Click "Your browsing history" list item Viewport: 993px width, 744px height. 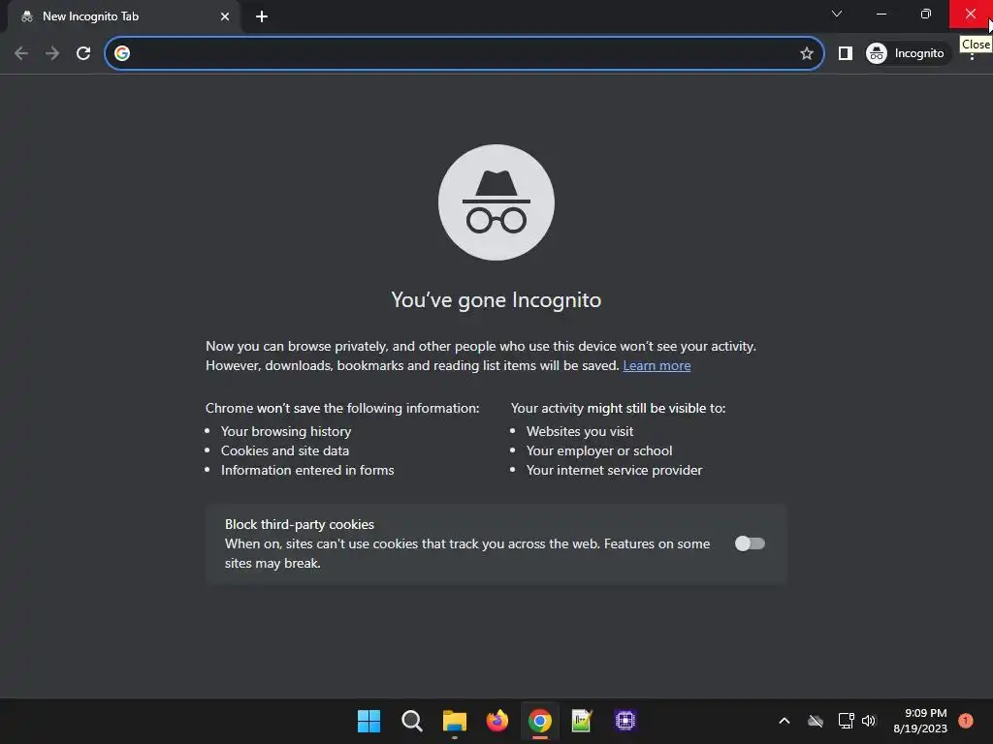point(286,431)
